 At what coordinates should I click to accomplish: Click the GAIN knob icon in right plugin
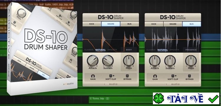click(155, 76)
